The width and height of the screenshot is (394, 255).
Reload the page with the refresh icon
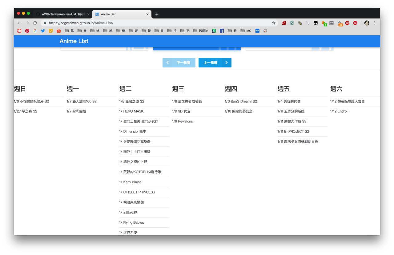click(35, 23)
